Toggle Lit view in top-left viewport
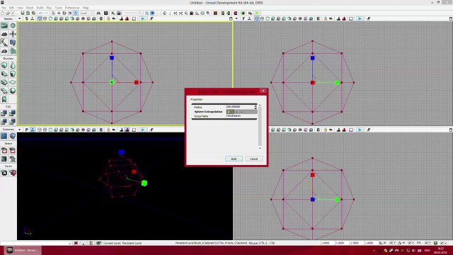 57,19
